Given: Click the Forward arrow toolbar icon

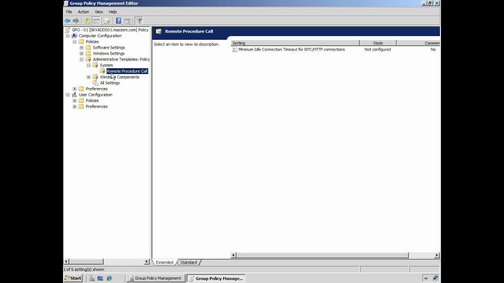Looking at the screenshot, I should 76,21.
